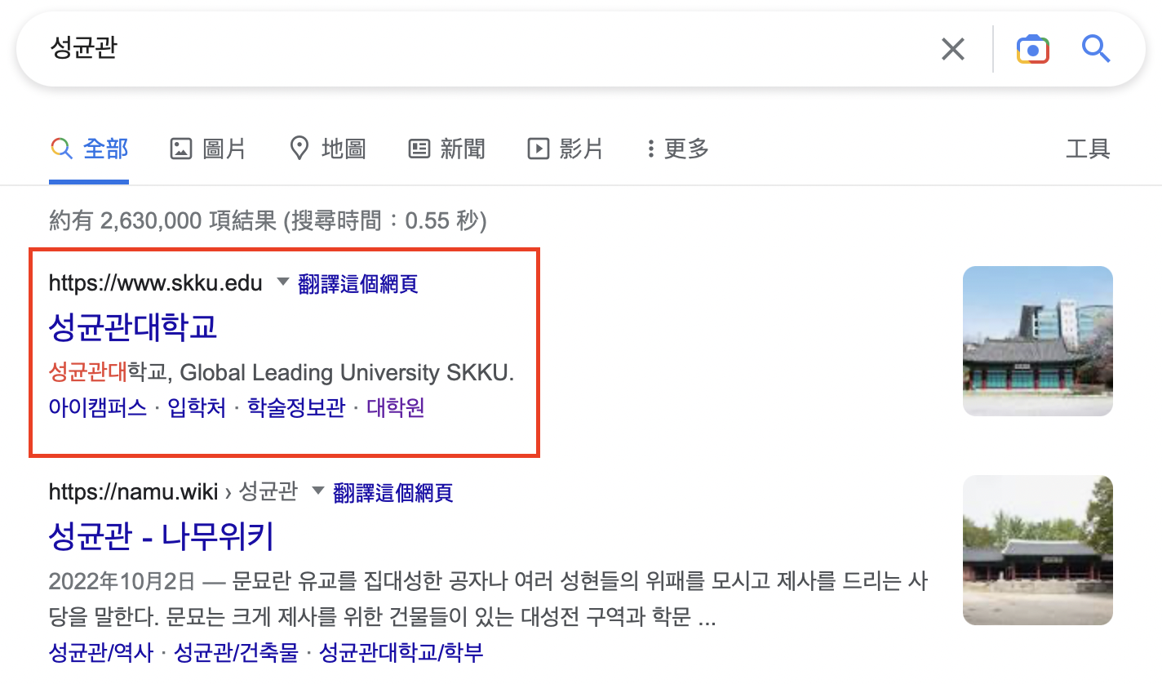Open the 影片 tab
Viewport: 1162px width, 684px height.
(565, 149)
